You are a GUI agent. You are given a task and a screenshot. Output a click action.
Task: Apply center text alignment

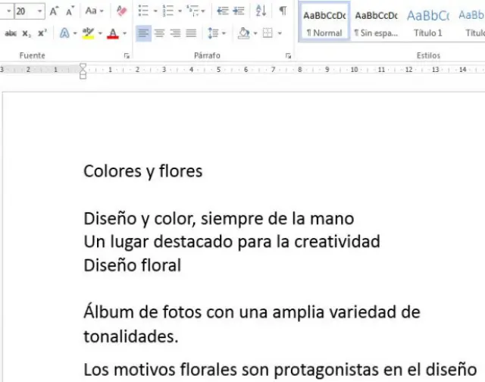point(159,33)
